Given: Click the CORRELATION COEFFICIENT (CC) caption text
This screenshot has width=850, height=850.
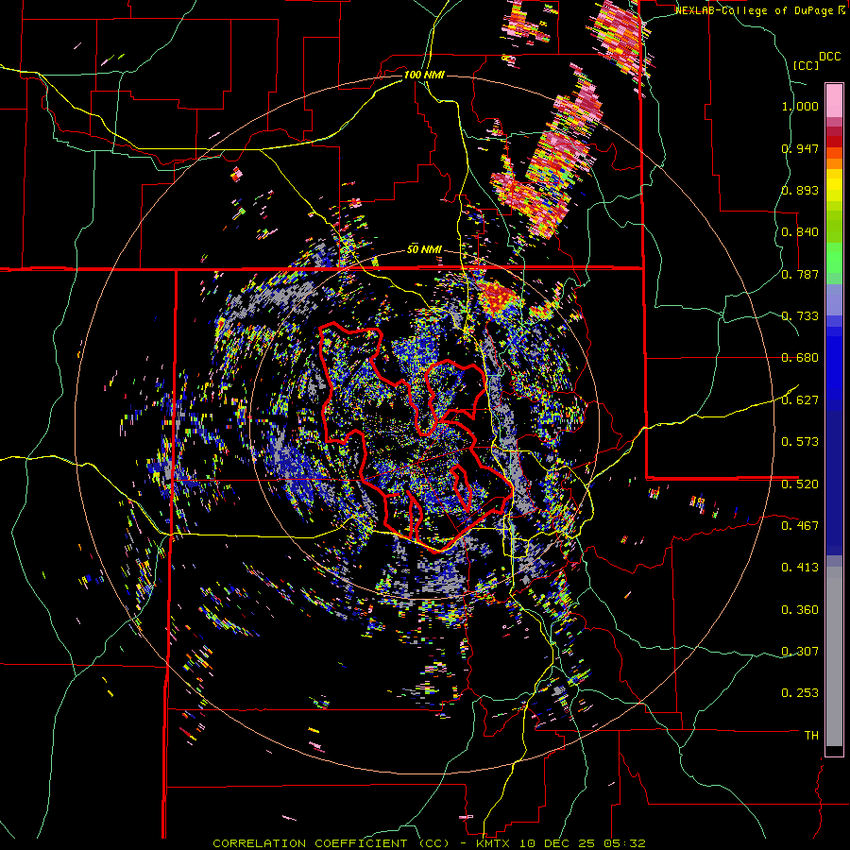Looking at the screenshot, I should tap(331, 843).
